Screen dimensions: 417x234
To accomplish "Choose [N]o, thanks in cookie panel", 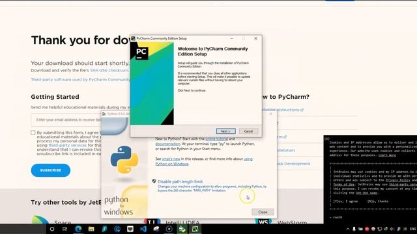I will click(x=378, y=201).
